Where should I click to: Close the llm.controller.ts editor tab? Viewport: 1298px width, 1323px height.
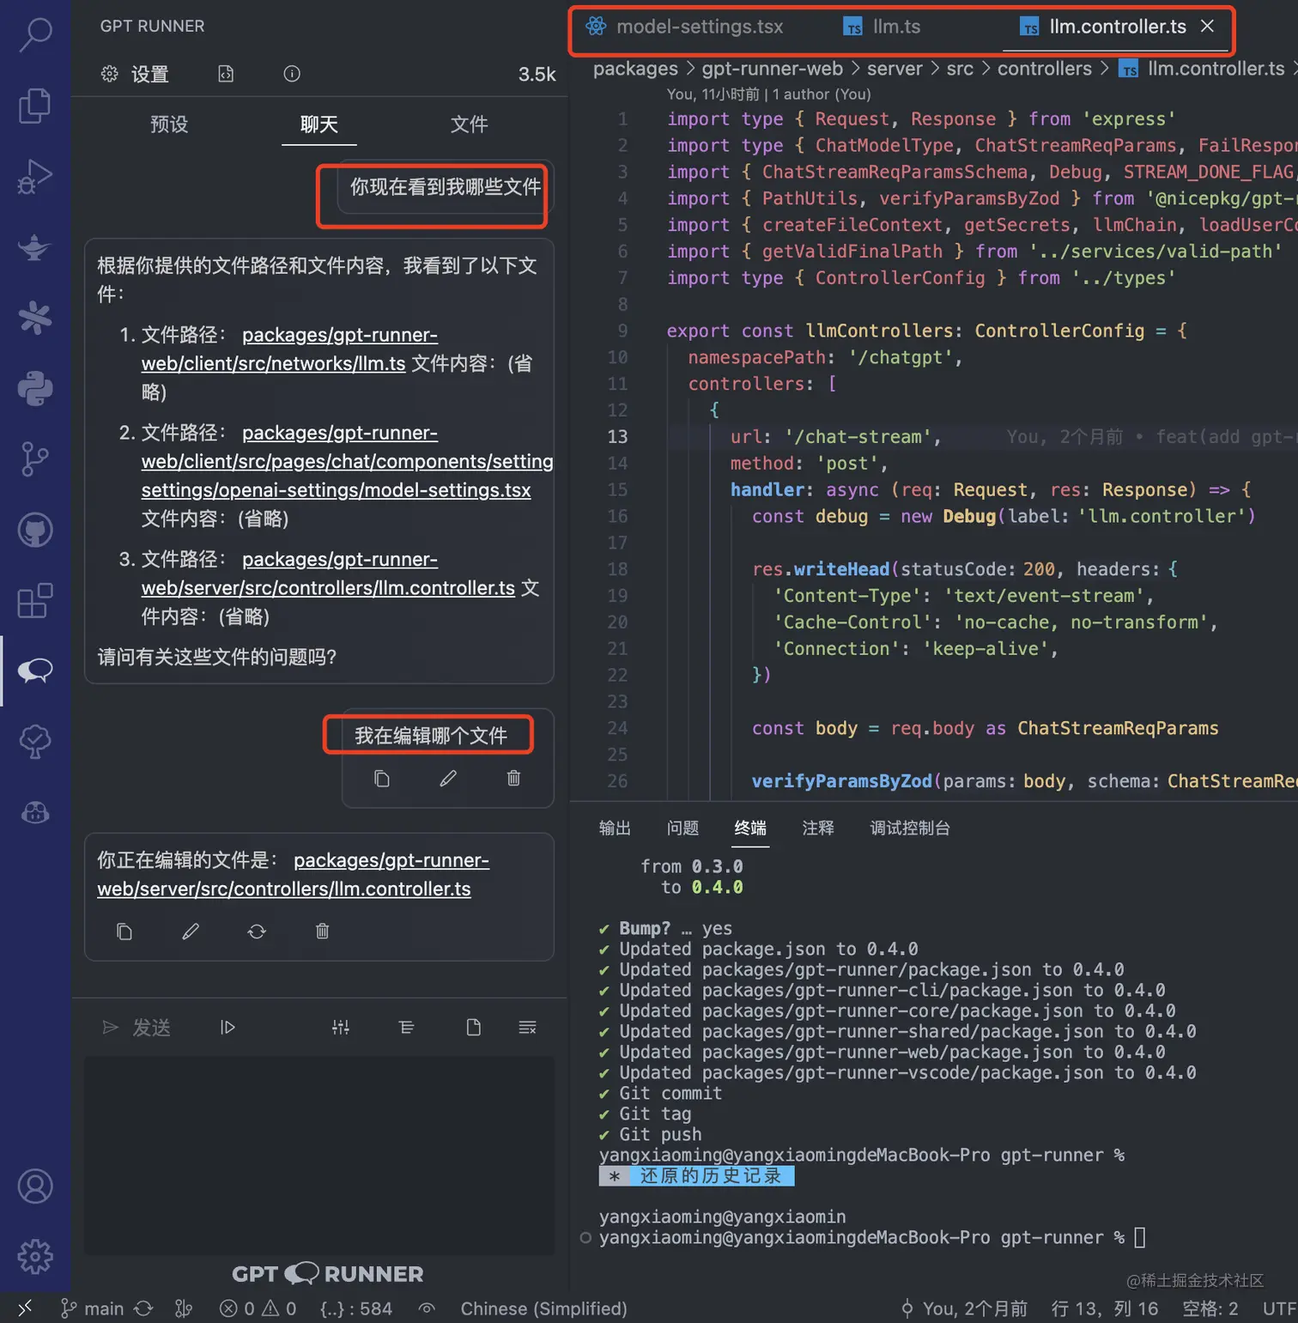pyautogui.click(x=1207, y=27)
